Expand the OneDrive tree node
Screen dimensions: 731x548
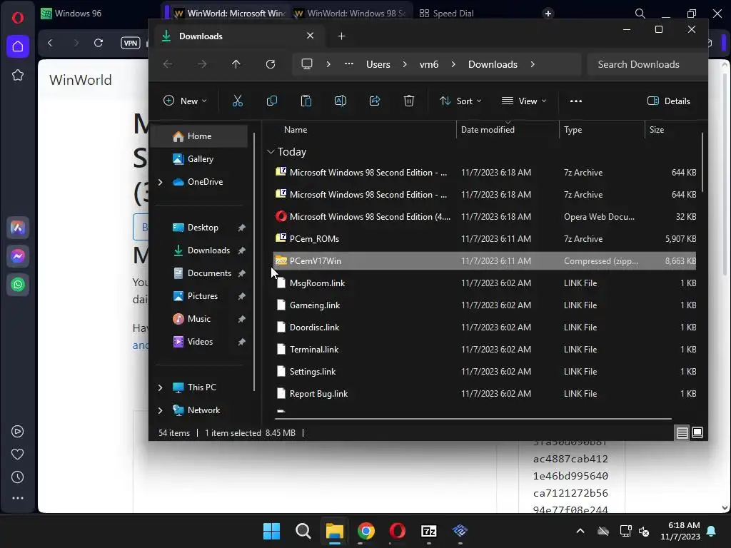tap(161, 182)
